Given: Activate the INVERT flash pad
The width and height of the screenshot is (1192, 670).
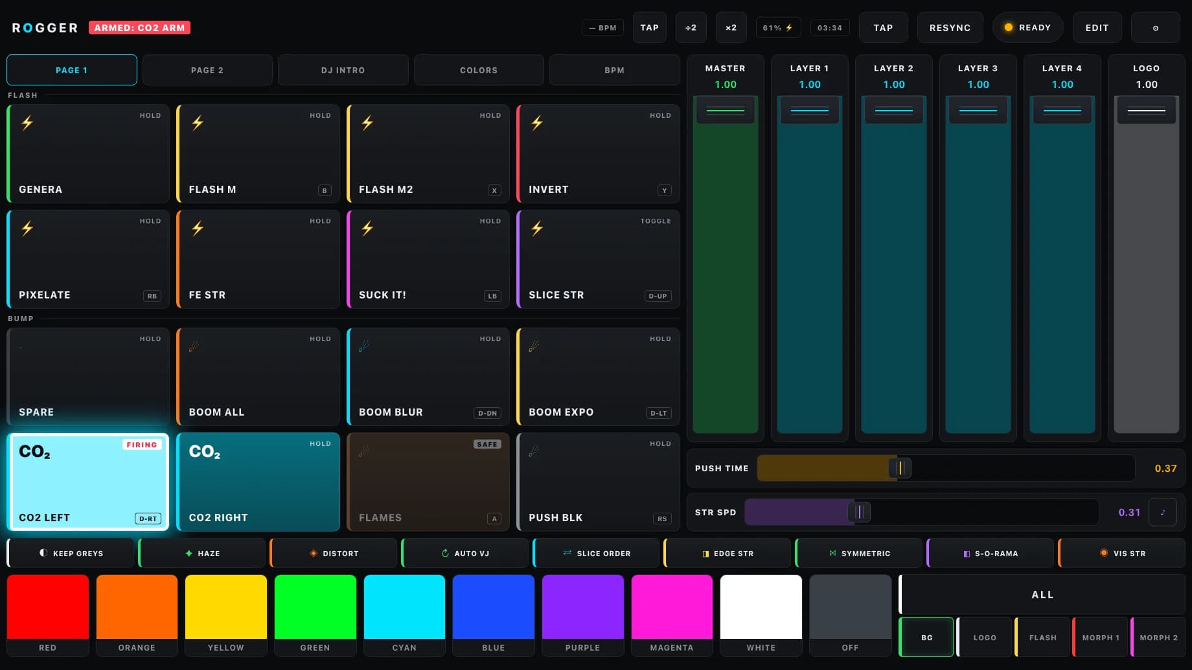Looking at the screenshot, I should (x=598, y=154).
